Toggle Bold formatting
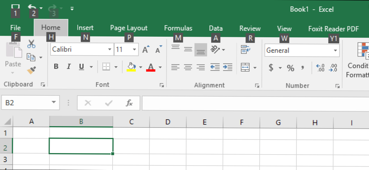This screenshot has height=170, width=369. point(56,66)
